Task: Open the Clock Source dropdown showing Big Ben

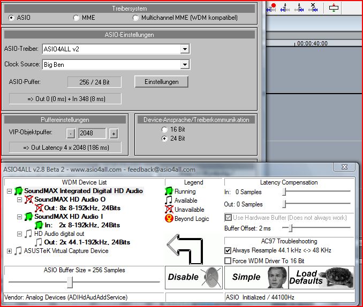Action: pos(185,65)
